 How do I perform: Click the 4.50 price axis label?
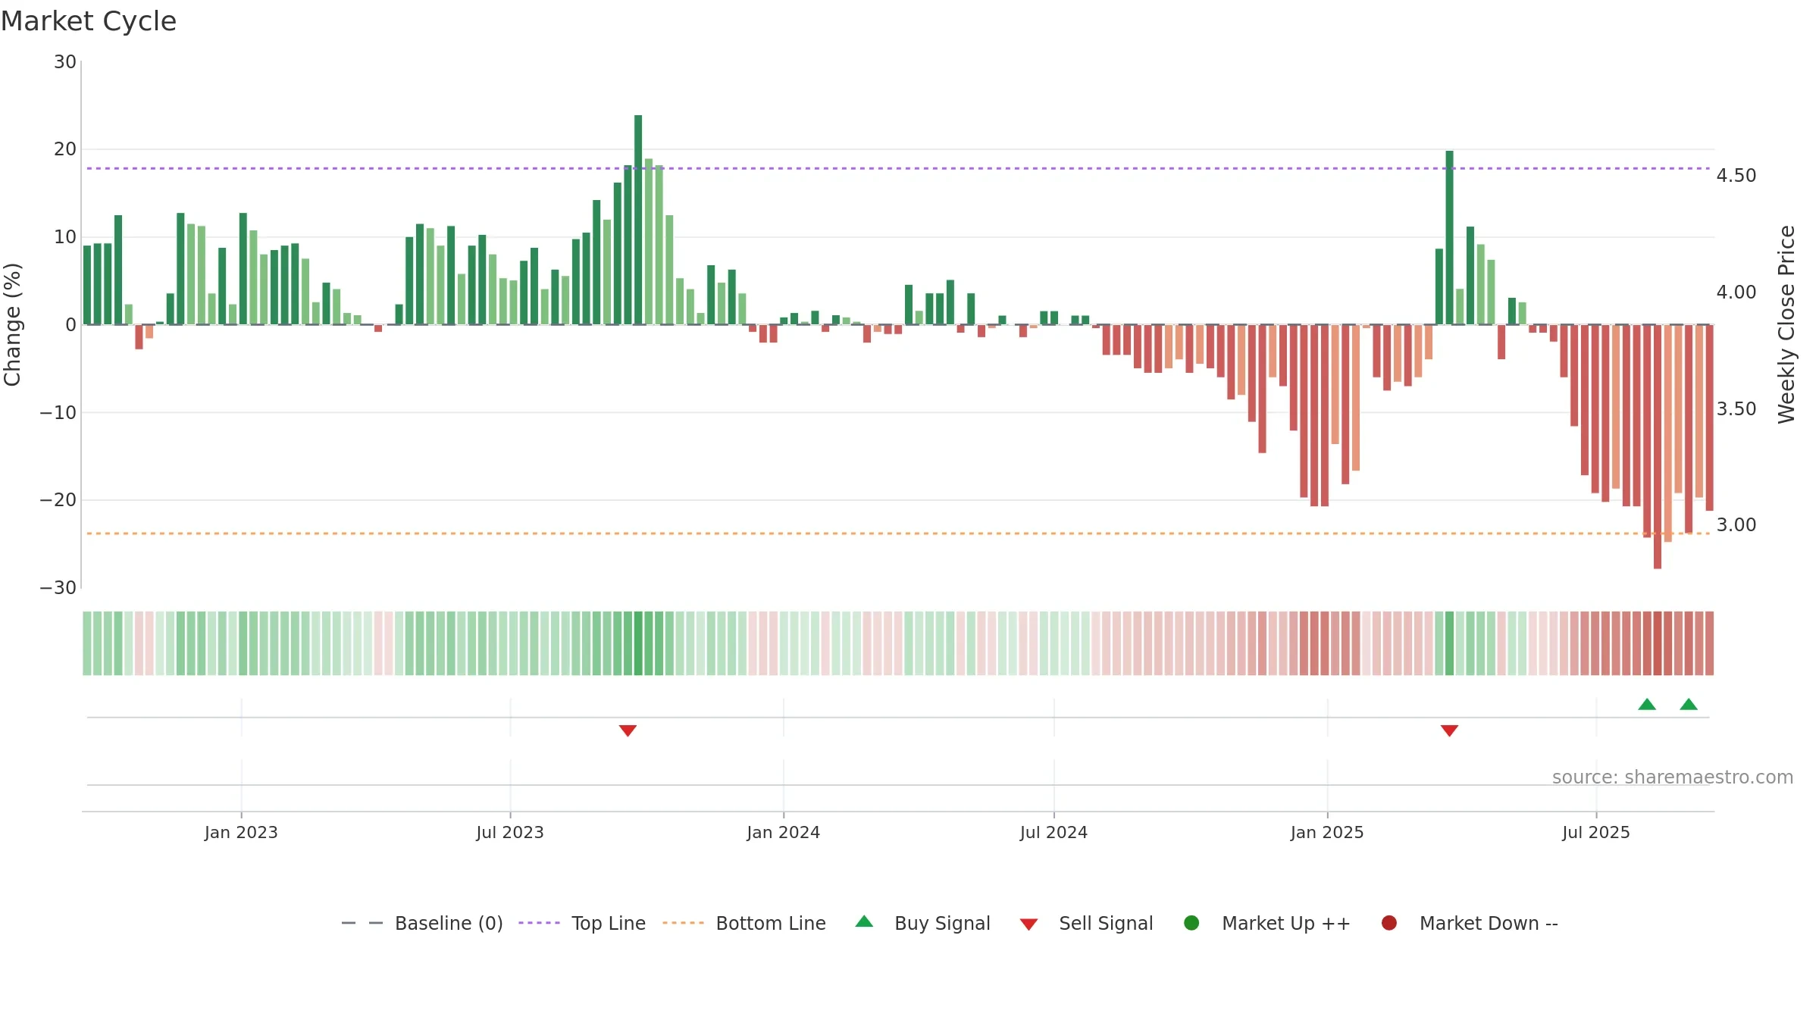point(1736,176)
